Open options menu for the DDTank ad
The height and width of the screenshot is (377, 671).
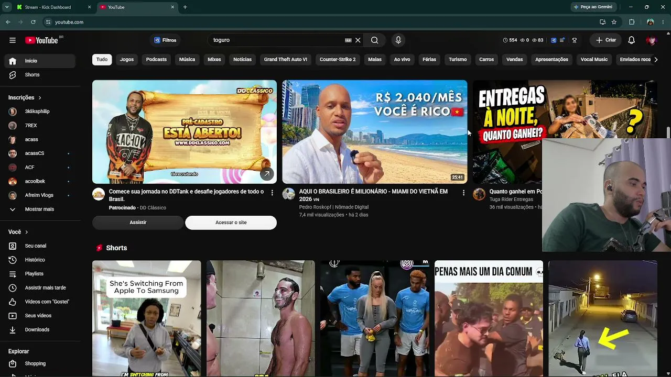click(x=272, y=193)
